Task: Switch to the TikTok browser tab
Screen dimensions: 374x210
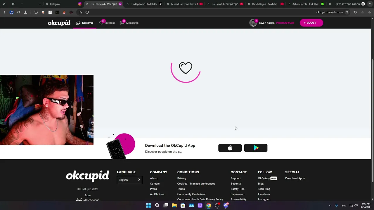Action: [x=145, y=4]
